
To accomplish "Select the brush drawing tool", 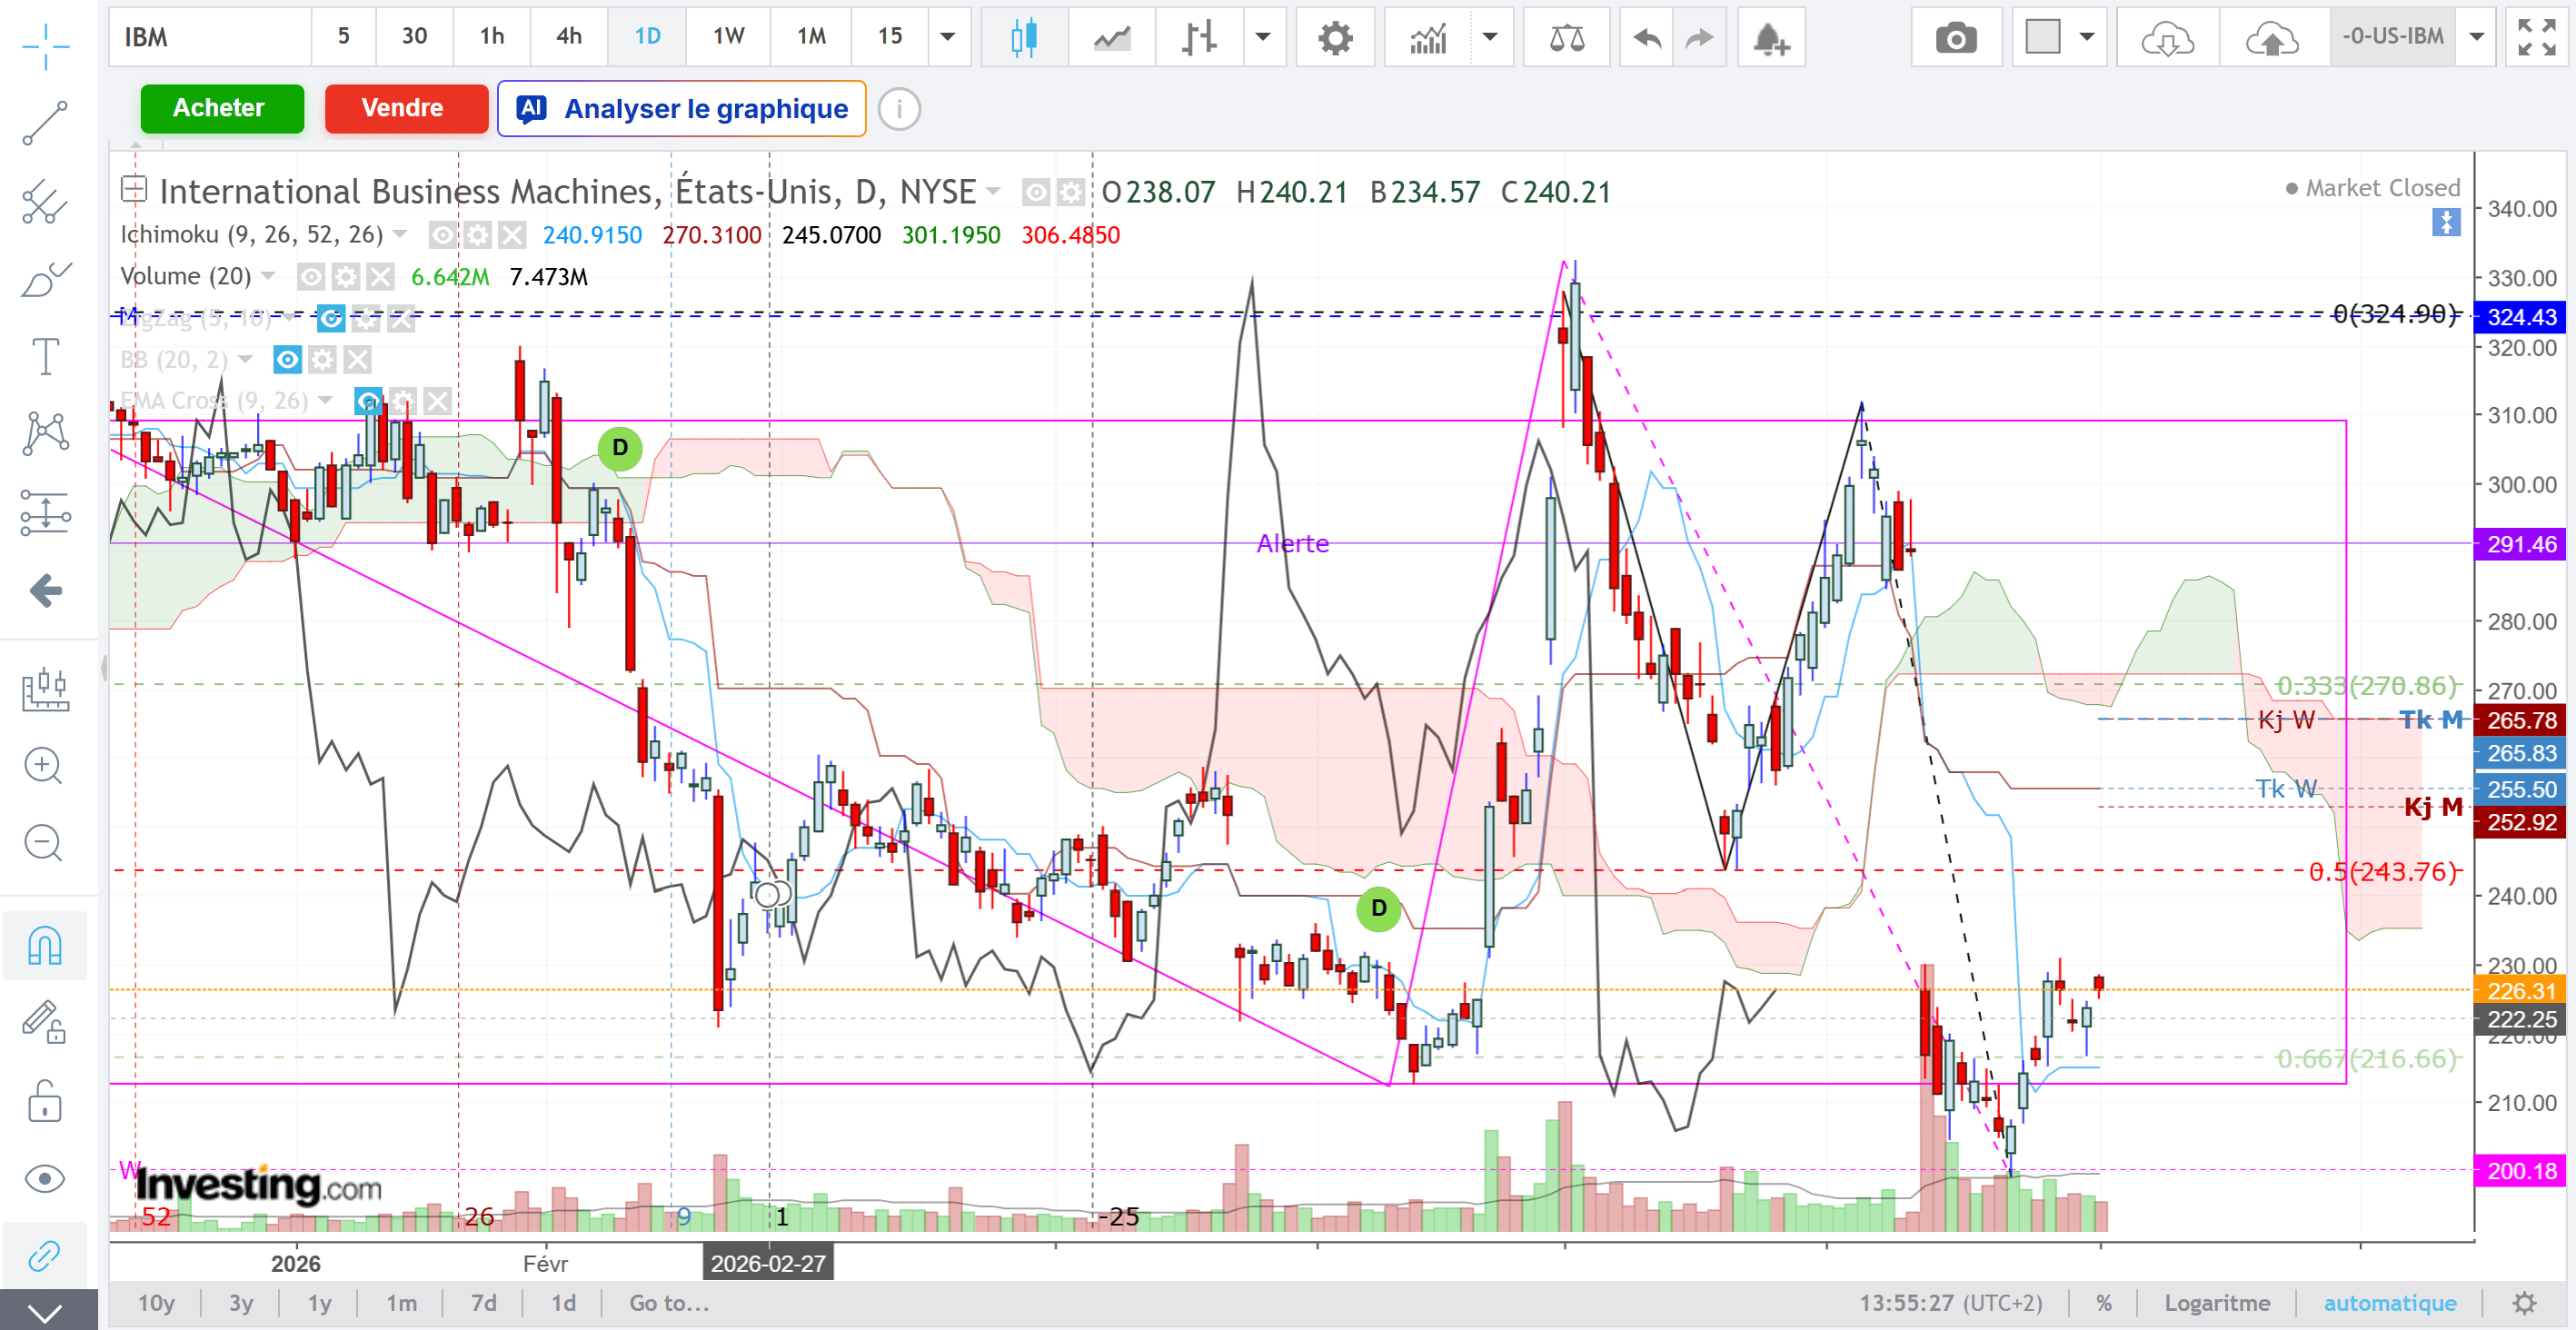I will 45,279.
